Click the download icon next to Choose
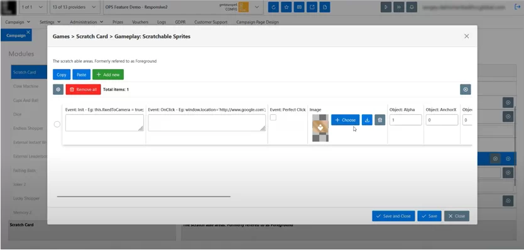The width and height of the screenshot is (524, 250). [x=367, y=120]
